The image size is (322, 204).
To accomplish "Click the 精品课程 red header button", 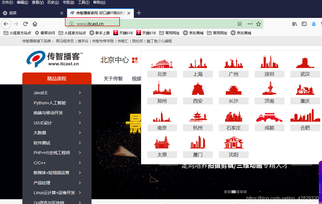I will (x=57, y=78).
